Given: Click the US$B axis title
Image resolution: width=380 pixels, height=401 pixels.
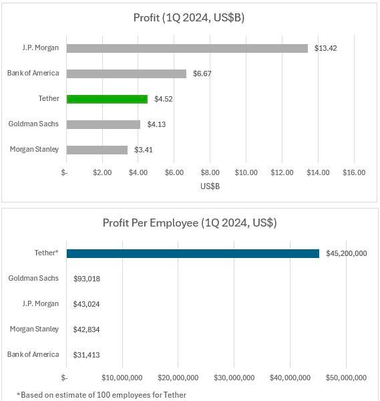Looking at the screenshot, I should [210, 186].
